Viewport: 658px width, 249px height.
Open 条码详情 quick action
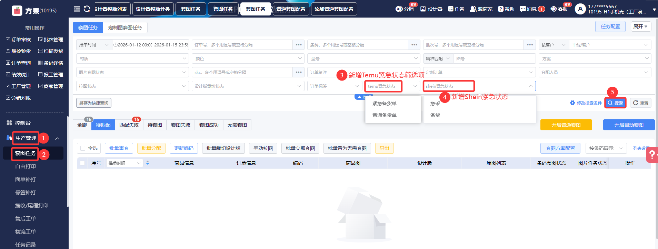click(x=50, y=63)
